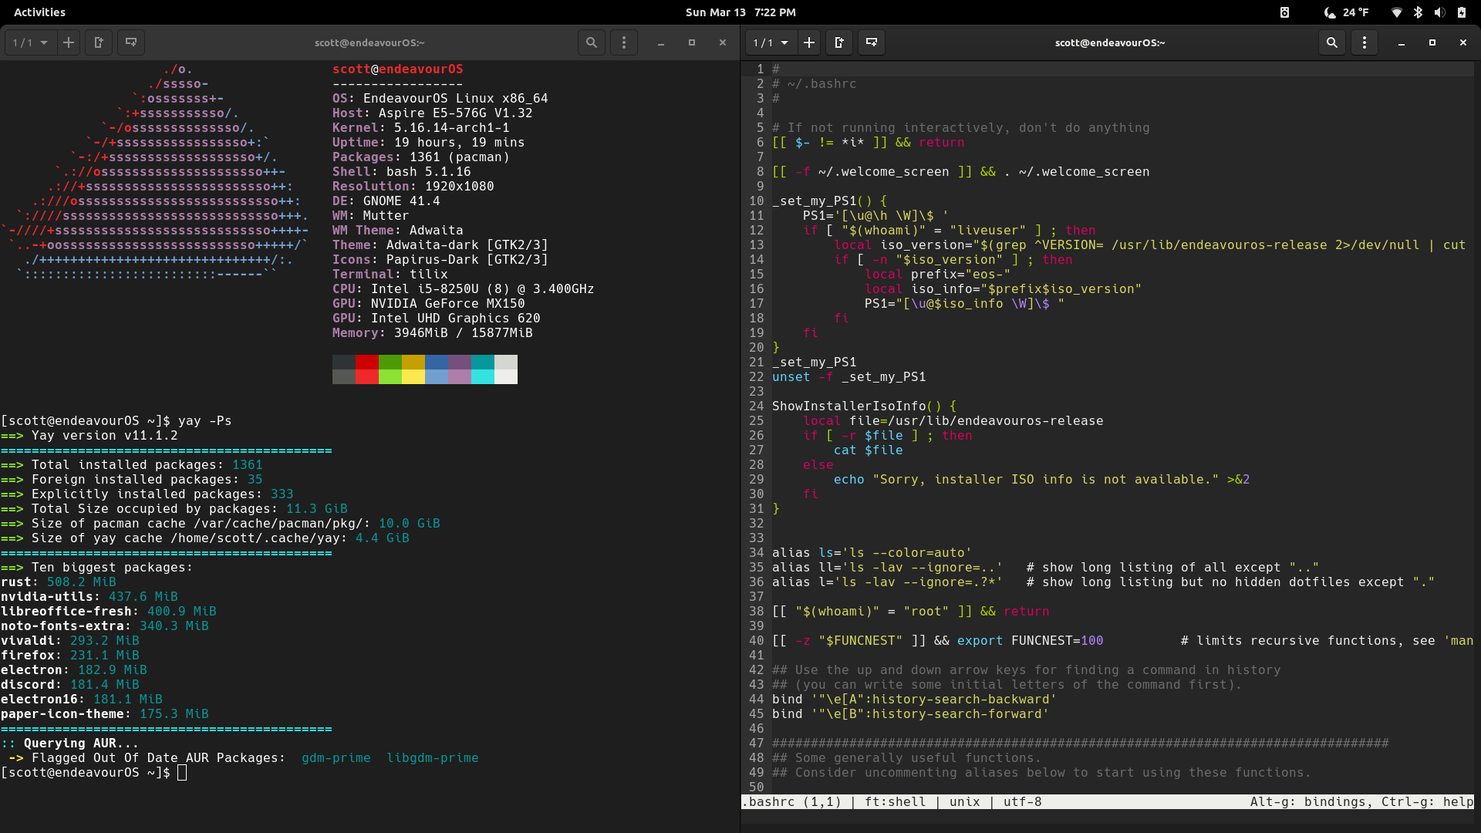The image size is (1481, 833).
Task: Click 'vivaldi: 293.2 MiB' package line
Action: [70, 641]
